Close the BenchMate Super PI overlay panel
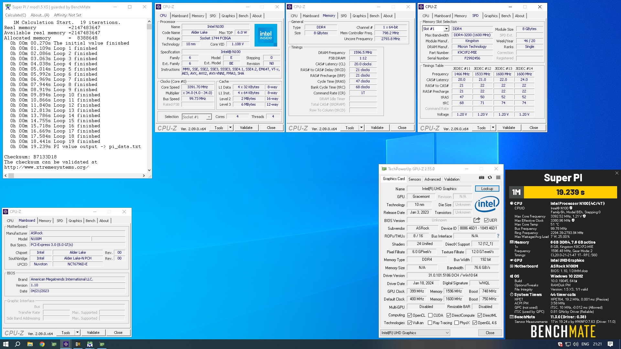This screenshot has height=349, width=621. pos(616,173)
